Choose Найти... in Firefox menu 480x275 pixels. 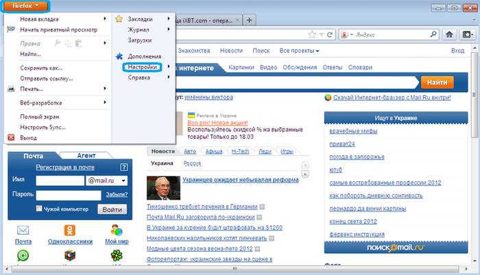[30, 54]
